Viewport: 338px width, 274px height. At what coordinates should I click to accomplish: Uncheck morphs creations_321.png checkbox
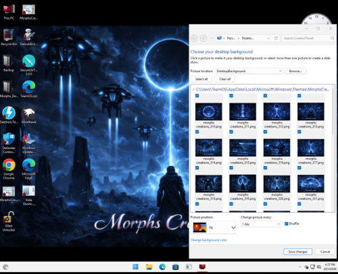tap(299, 167)
